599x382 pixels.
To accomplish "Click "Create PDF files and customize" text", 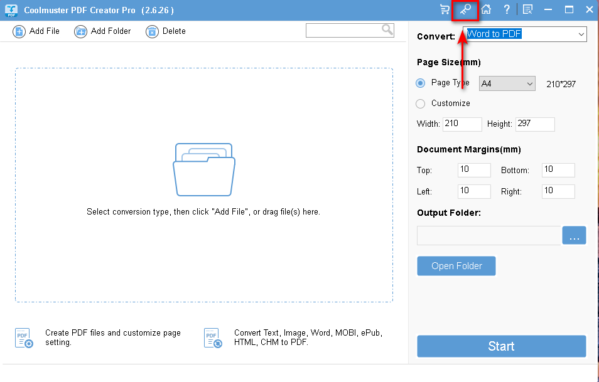I will [x=113, y=337].
